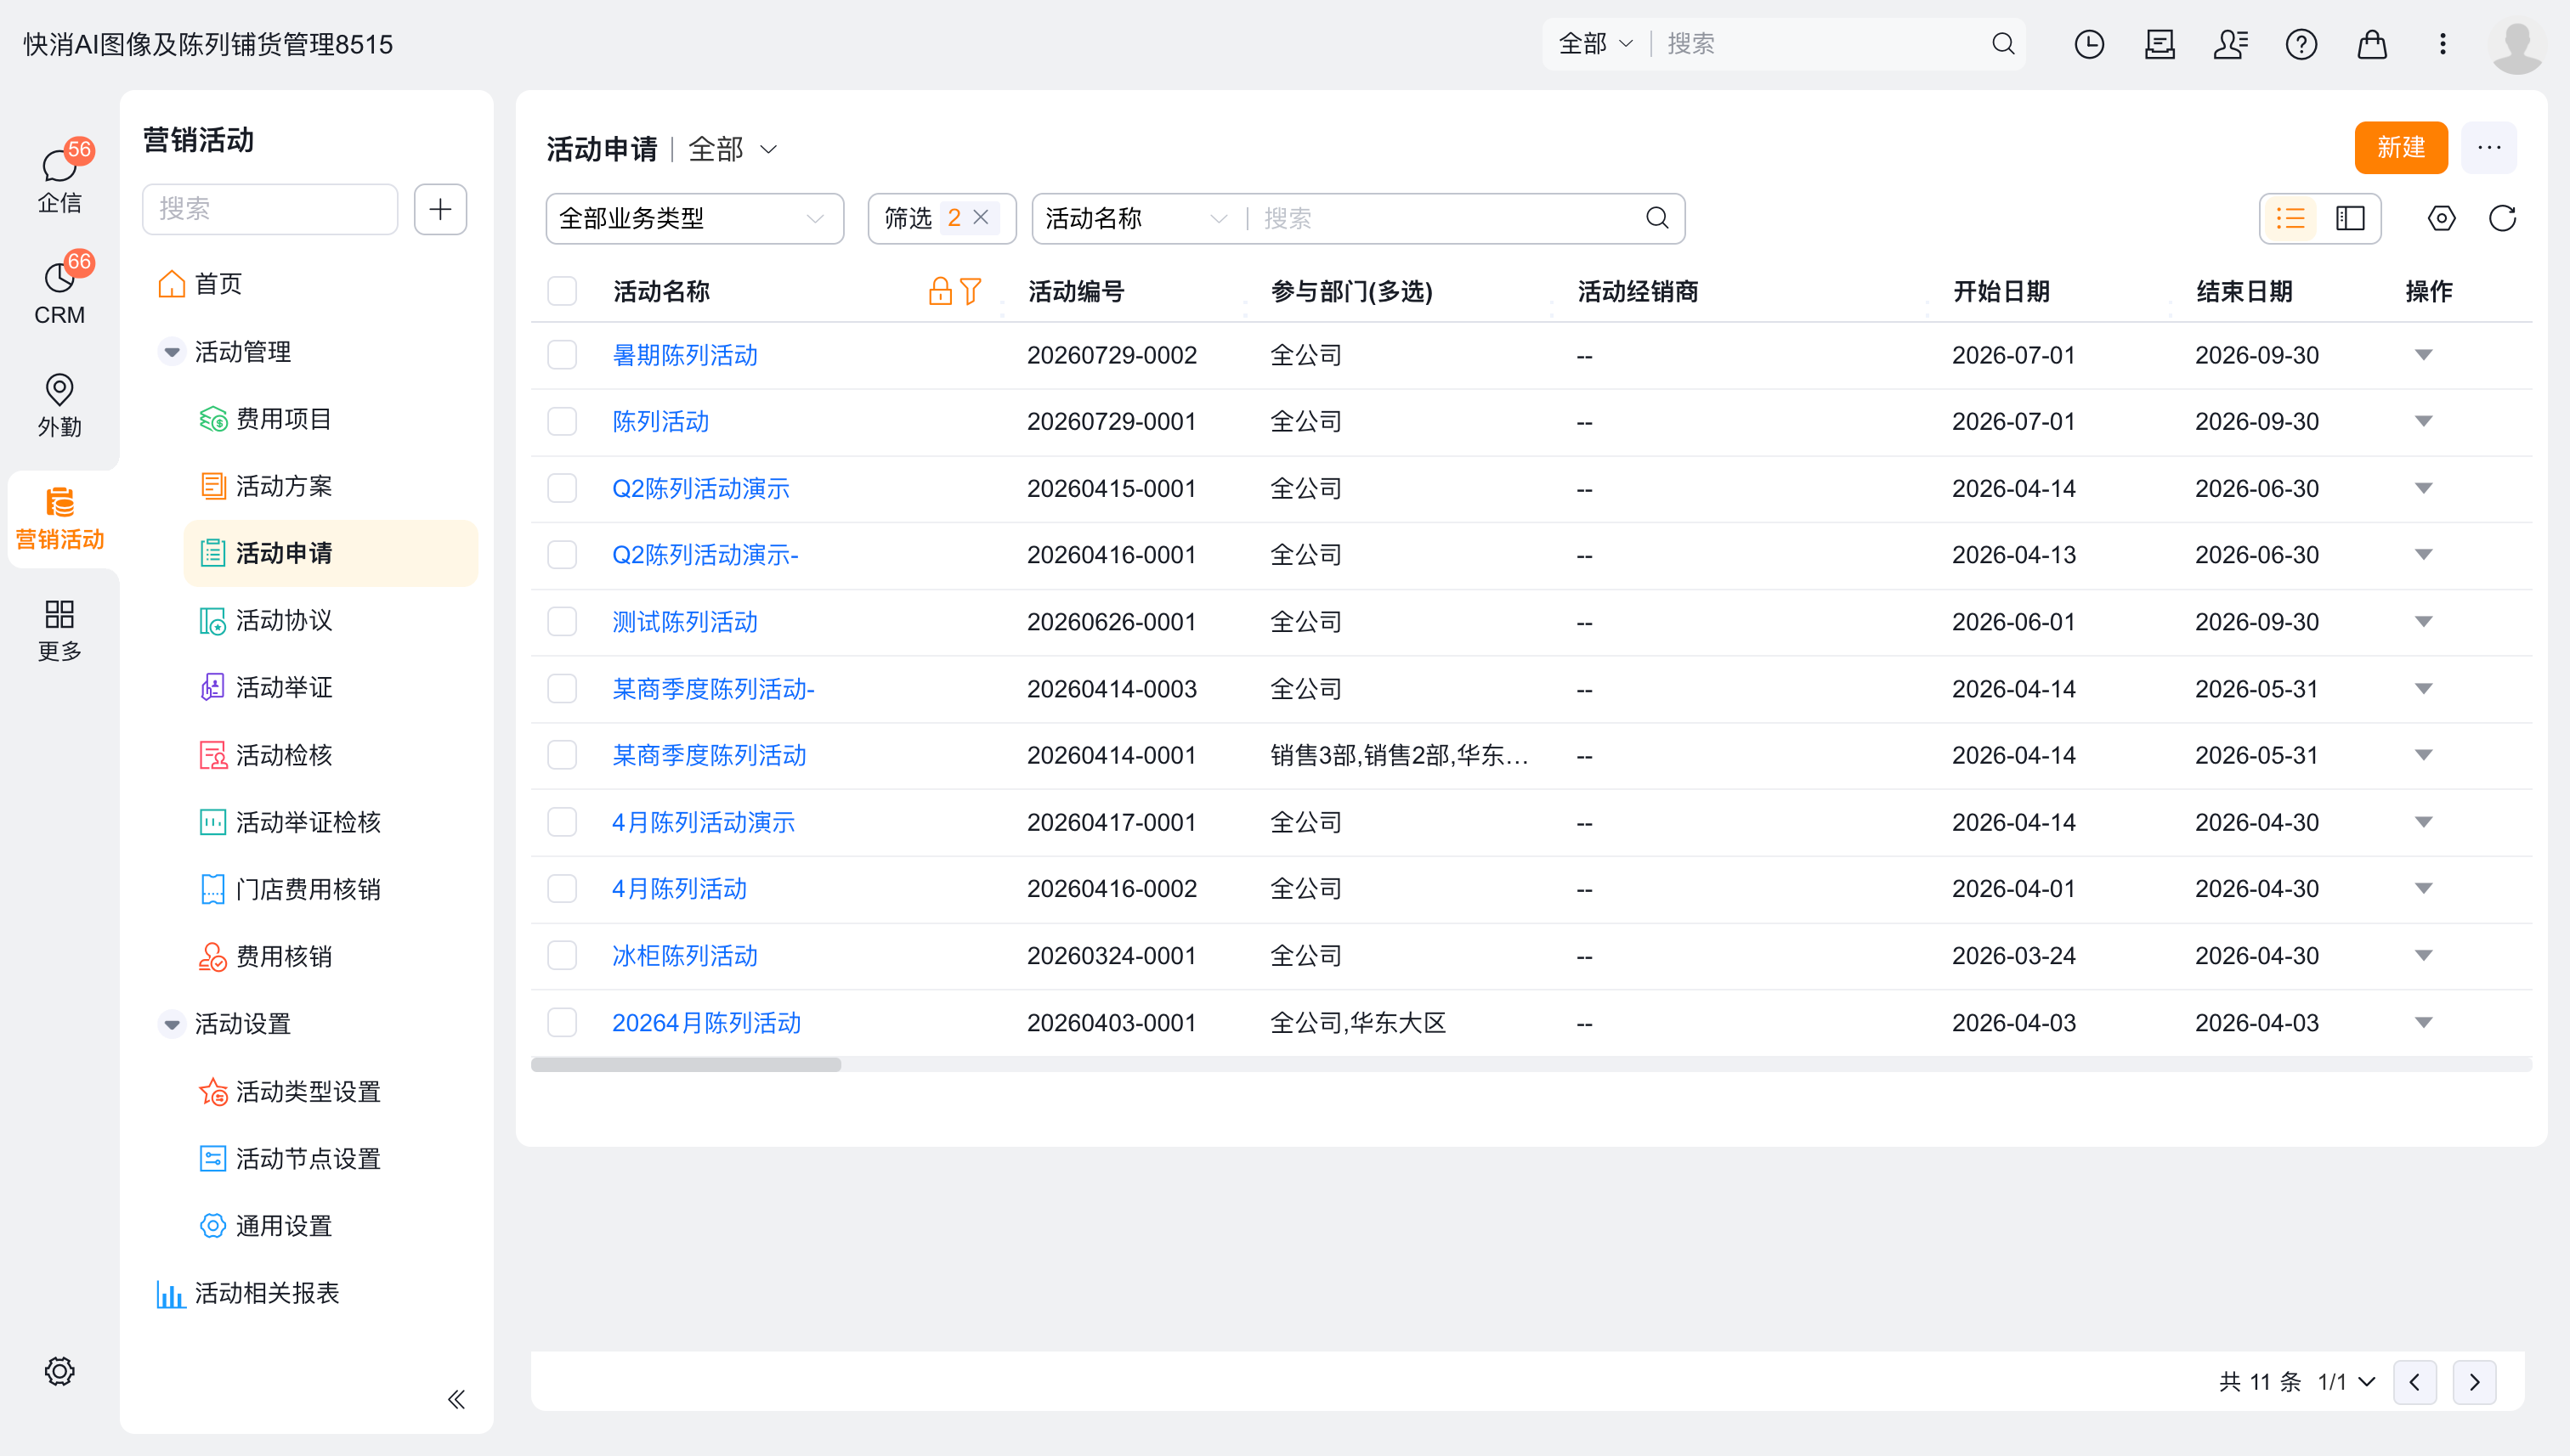2570x1456 pixels.
Task: Click the lock icon on 活动名称 column
Action: coord(939,291)
